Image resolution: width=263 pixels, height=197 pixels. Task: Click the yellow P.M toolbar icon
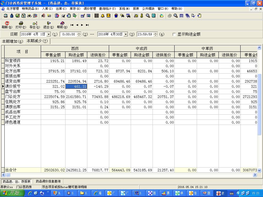[x=109, y=16]
